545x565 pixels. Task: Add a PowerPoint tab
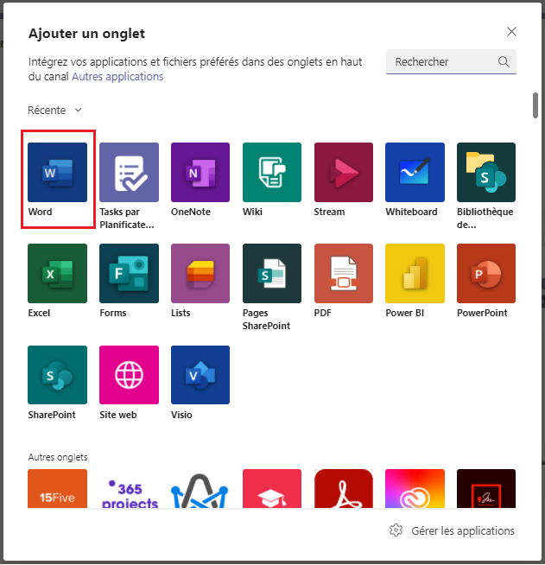[486, 273]
